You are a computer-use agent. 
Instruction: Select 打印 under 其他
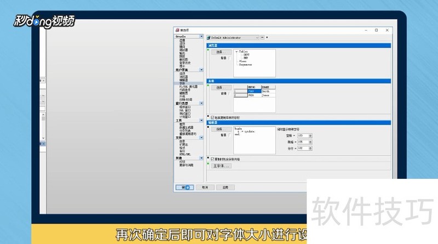(x=182, y=162)
